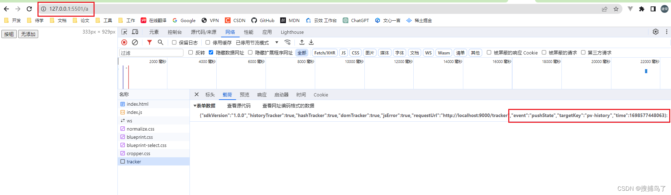Switch to the 源代码/来源 tab
671x195 pixels.
[x=203, y=32]
